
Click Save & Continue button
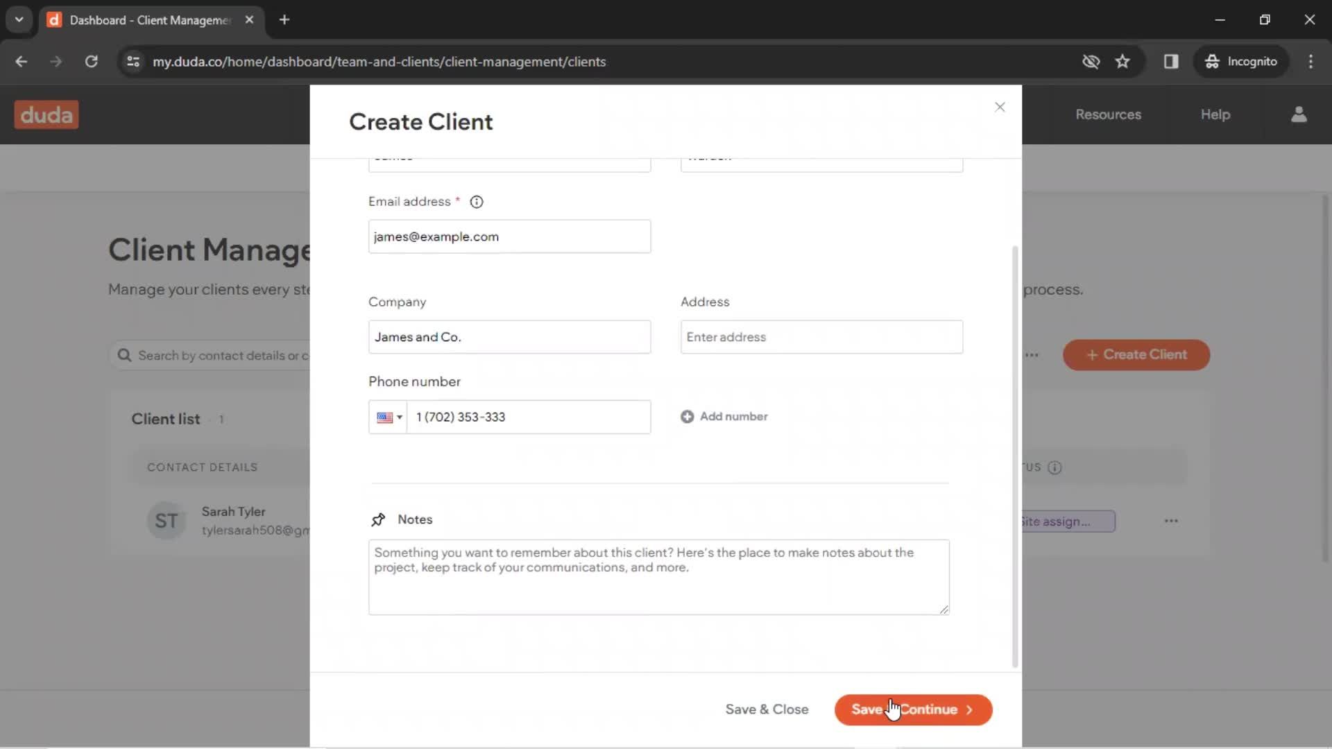tap(913, 709)
